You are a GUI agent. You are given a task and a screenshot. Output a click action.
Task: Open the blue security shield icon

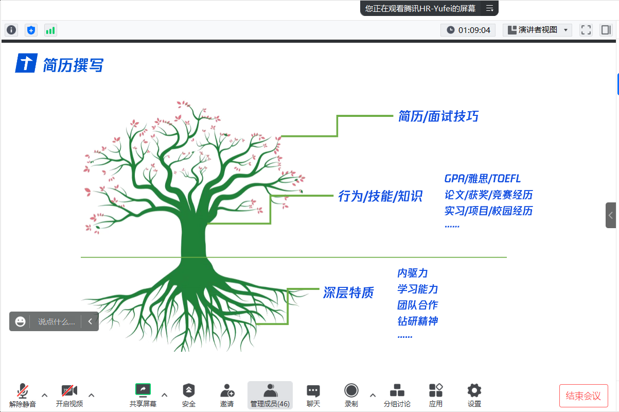(x=31, y=30)
